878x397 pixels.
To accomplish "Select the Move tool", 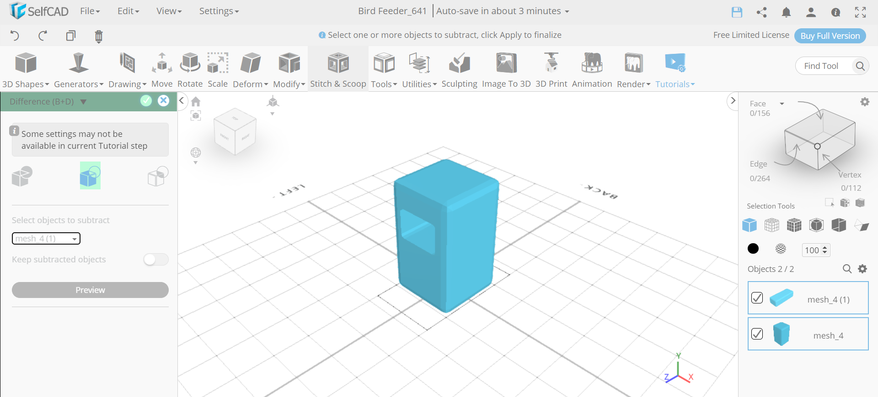I will click(162, 69).
